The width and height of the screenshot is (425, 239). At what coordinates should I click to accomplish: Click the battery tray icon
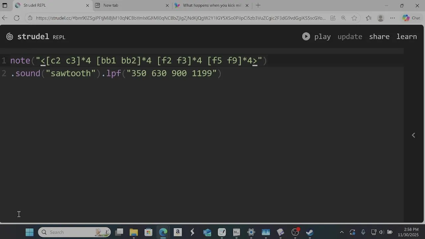pyautogui.click(x=389, y=232)
